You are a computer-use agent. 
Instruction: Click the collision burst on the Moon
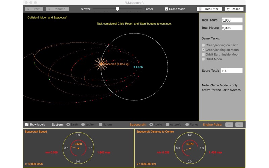100,64
